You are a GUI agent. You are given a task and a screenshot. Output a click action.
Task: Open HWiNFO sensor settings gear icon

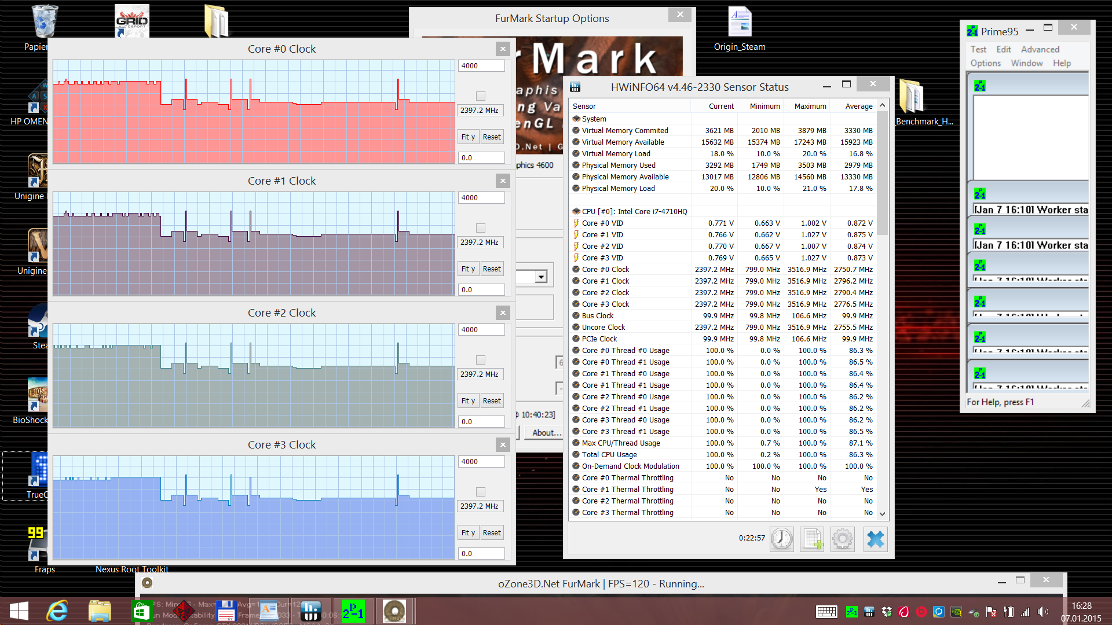pyautogui.click(x=843, y=539)
